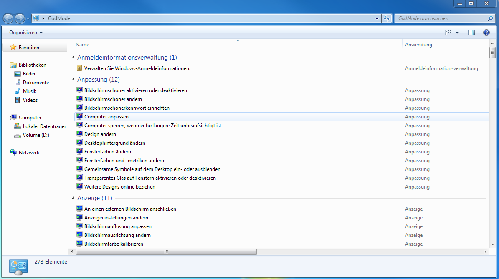499x279 pixels.
Task: Click the Windows-Anmeldeinformationen vault icon
Action: coord(79,68)
